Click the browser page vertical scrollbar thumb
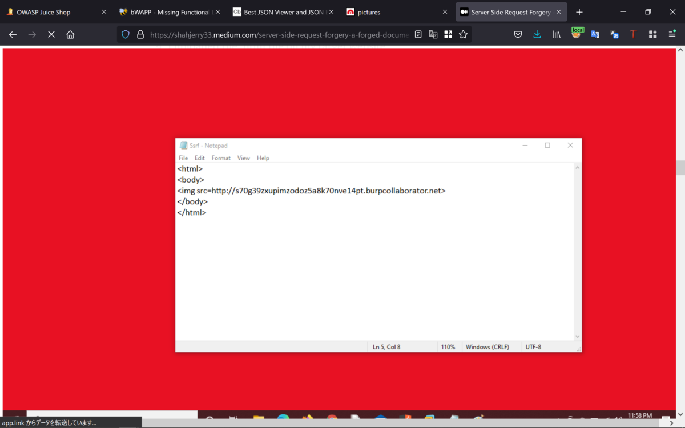The width and height of the screenshot is (685, 428). pos(680,168)
